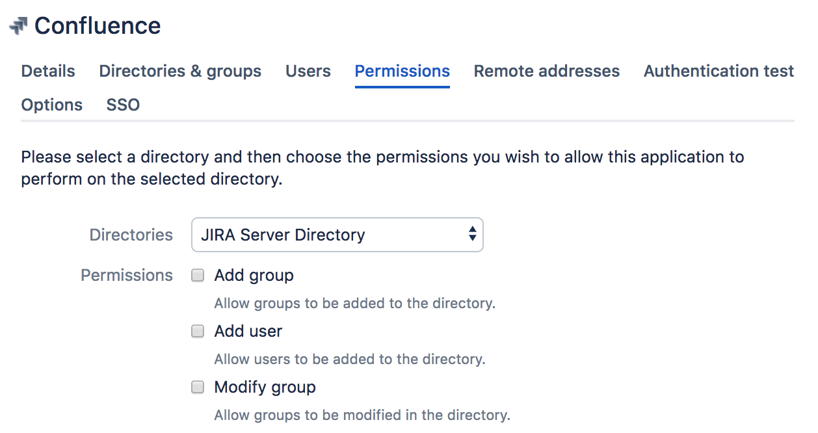Viewport: 818px width, 433px height.
Task: Click text 'Allow groups to be modified in the directory.'
Action: pyautogui.click(x=362, y=415)
